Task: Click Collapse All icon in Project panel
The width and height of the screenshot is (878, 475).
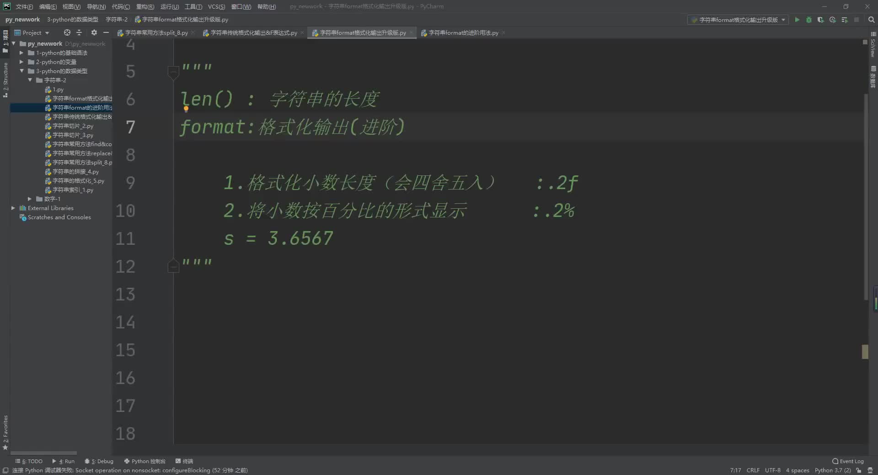Action: [79, 32]
